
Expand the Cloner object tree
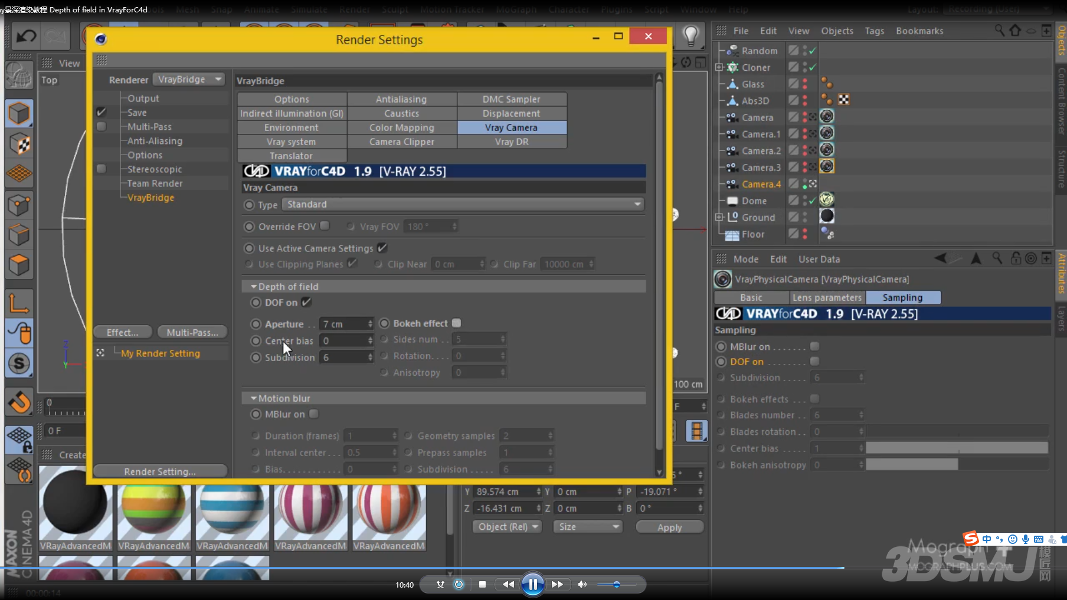(x=719, y=67)
